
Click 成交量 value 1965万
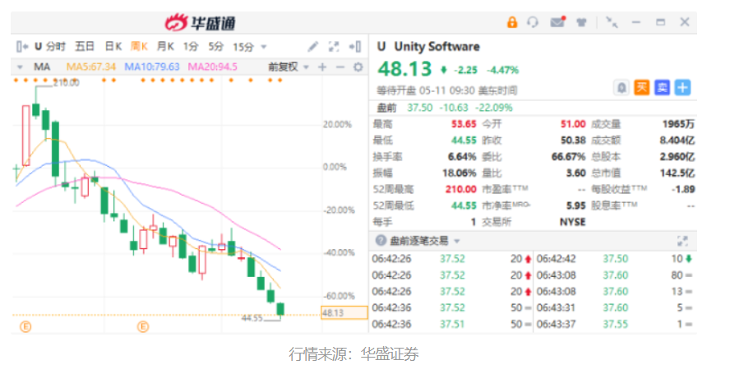coord(678,124)
